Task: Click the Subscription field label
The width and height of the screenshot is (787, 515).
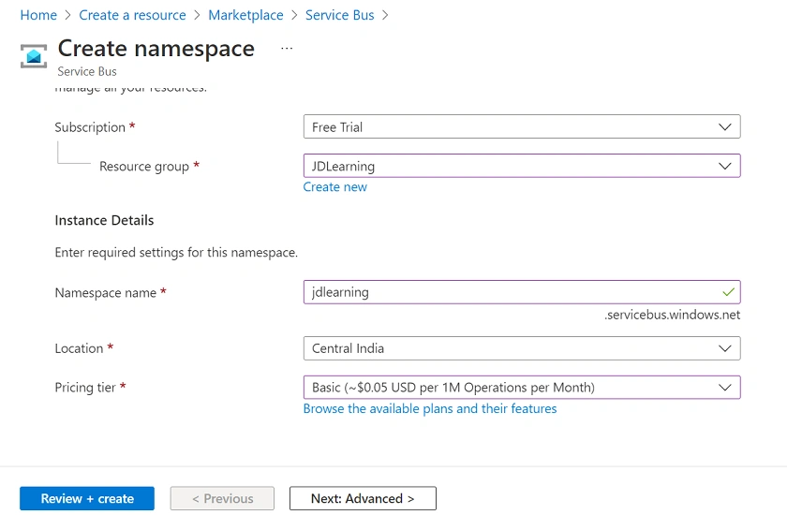Action: click(x=90, y=127)
